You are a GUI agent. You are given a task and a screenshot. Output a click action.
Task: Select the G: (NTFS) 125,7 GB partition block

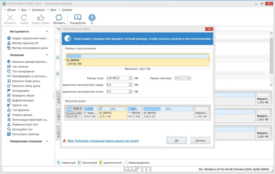point(112,112)
